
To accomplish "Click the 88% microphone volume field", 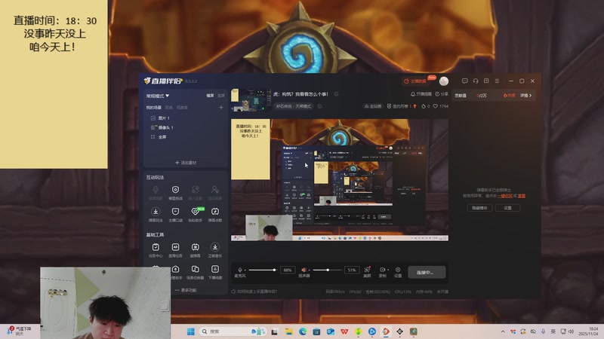I will [x=288, y=270].
